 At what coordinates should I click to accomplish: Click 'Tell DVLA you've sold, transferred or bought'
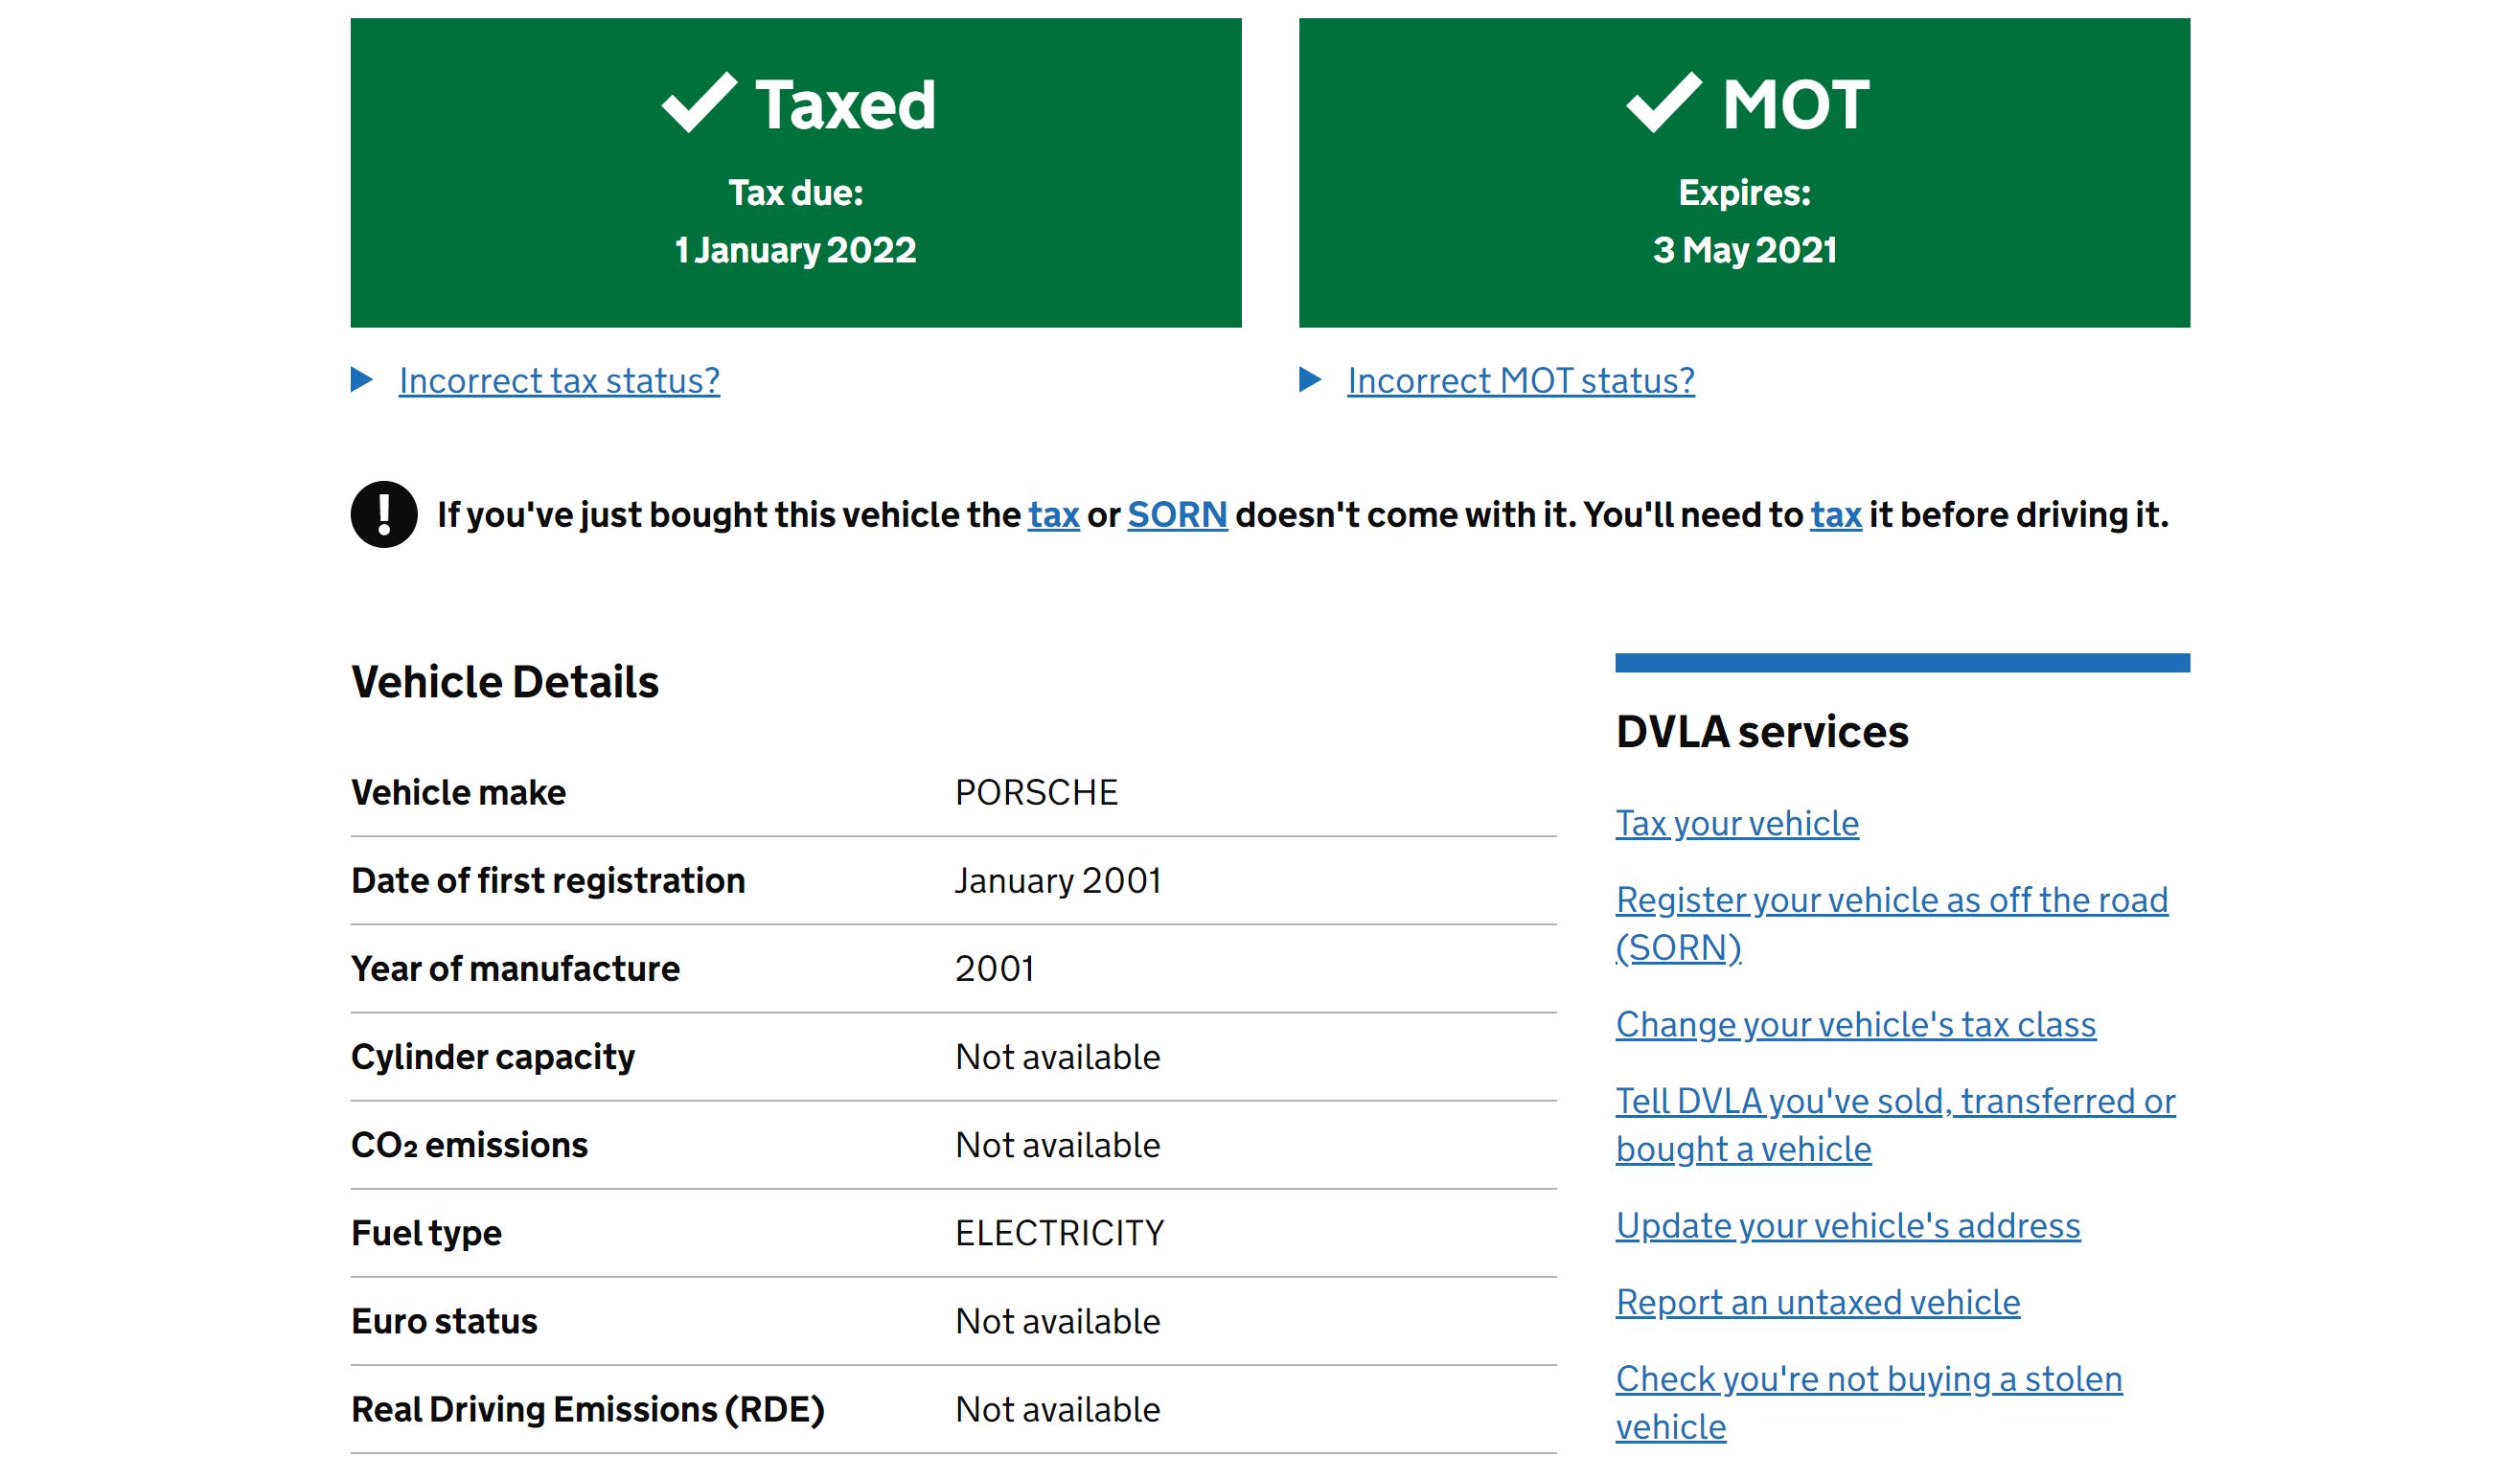click(1894, 1102)
